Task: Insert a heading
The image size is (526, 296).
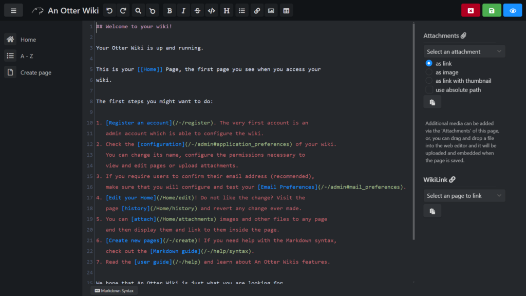Action: 227,11
